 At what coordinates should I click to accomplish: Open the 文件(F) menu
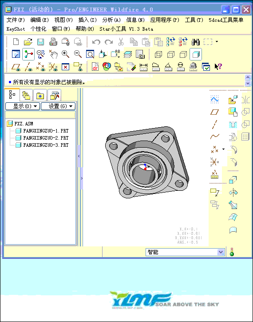coord(16,20)
